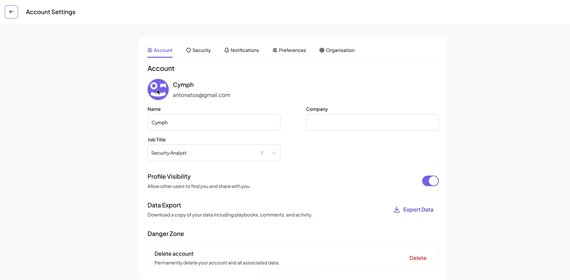The image size is (570, 280).
Task: Switch to the Preferences tab
Action: point(289,50)
